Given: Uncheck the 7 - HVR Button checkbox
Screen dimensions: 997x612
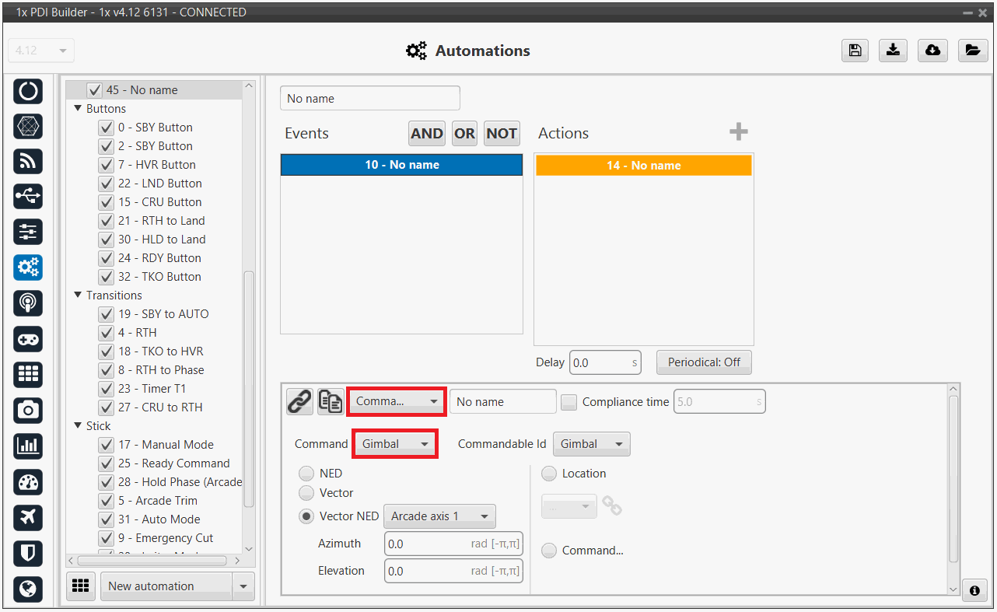Looking at the screenshot, I should point(107,165).
